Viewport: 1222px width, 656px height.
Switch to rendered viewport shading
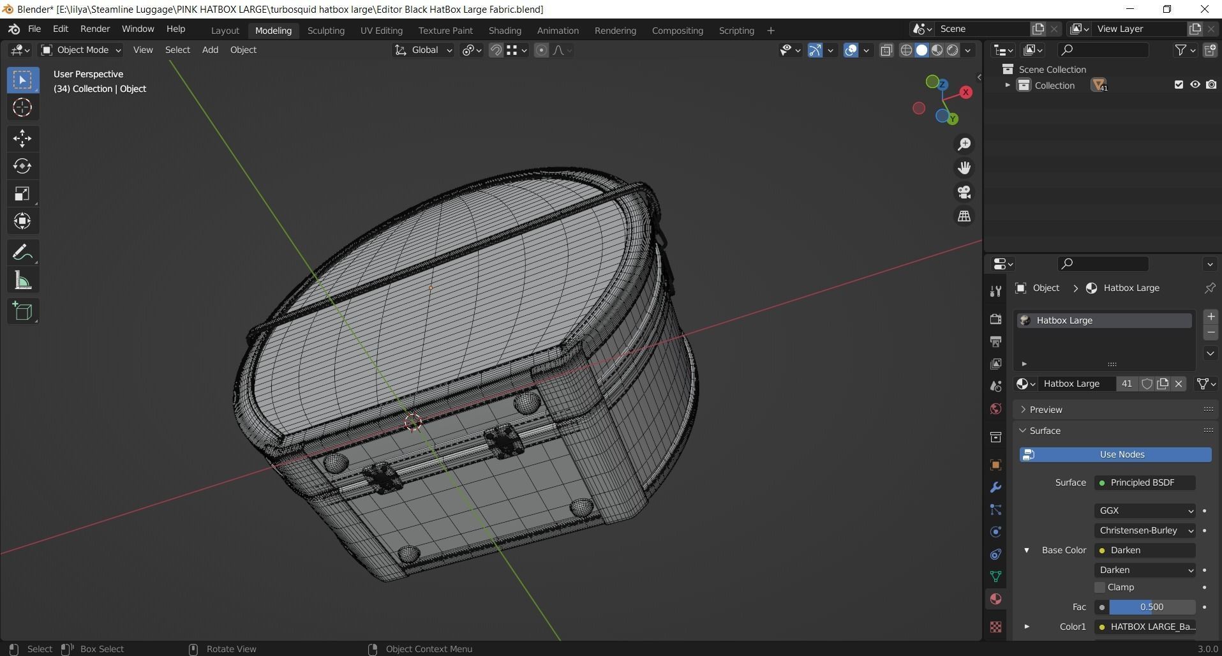click(953, 50)
